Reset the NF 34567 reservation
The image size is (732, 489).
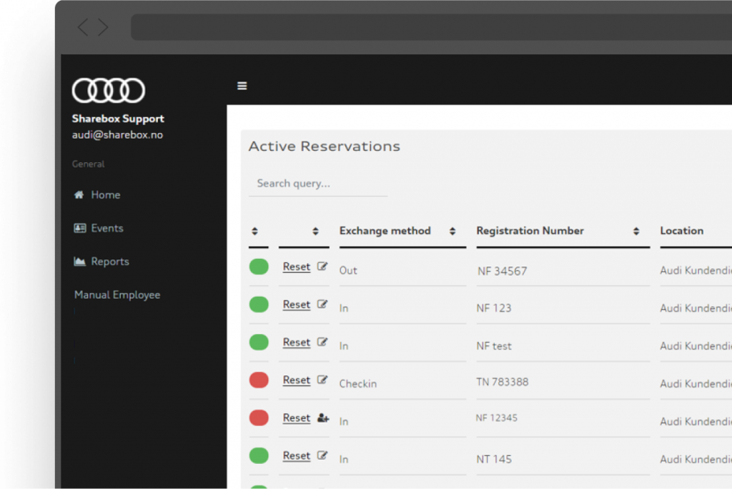pyautogui.click(x=297, y=267)
